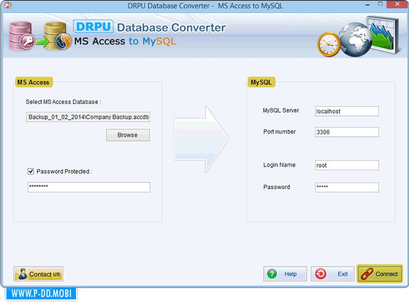Viewport: 409px width, 302px height.
Task: Click the 'Port number' label
Action: pos(279,132)
